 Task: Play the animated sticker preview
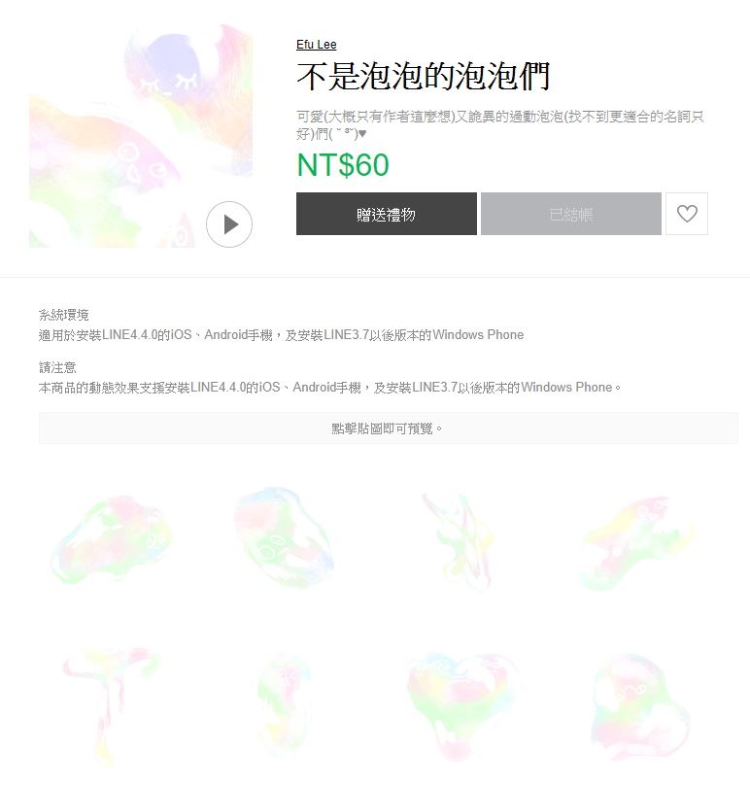229,224
